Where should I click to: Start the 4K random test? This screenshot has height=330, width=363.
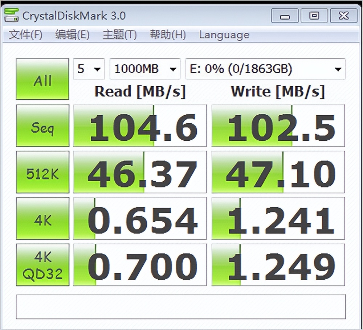tap(42, 219)
